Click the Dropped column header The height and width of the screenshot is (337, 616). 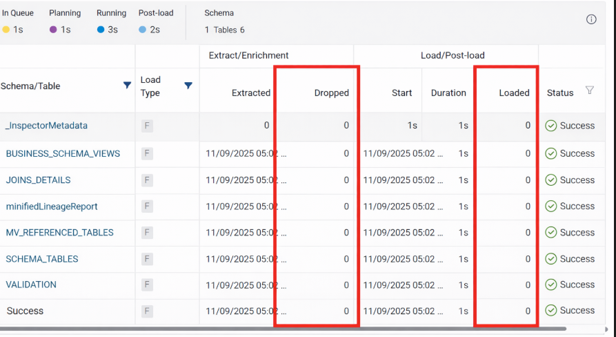(331, 93)
